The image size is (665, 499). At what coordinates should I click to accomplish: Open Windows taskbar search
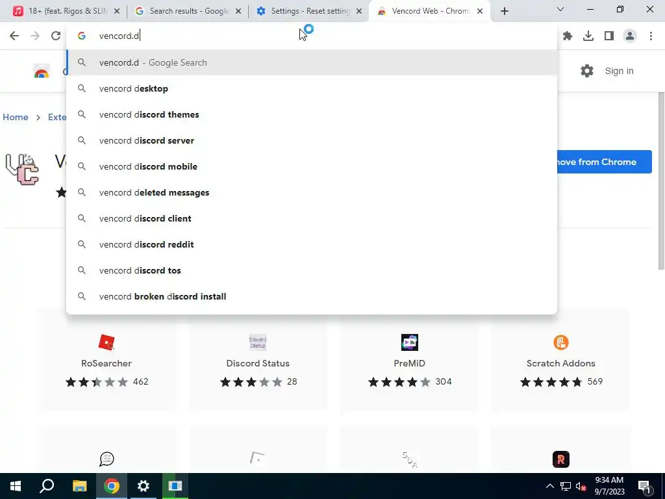point(47,486)
